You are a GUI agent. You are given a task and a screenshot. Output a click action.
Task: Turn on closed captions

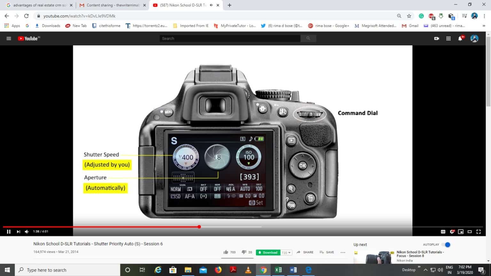coord(443,231)
